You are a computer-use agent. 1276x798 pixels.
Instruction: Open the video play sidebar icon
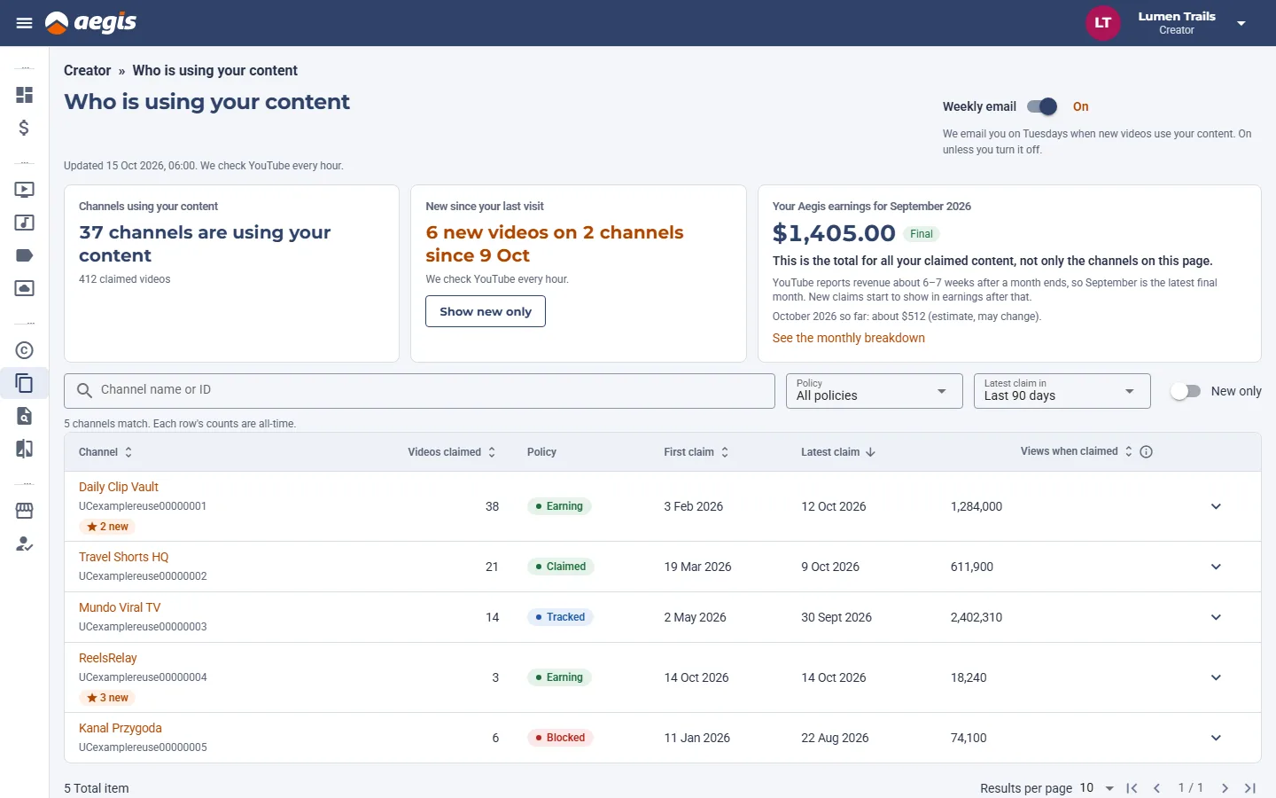(x=25, y=190)
